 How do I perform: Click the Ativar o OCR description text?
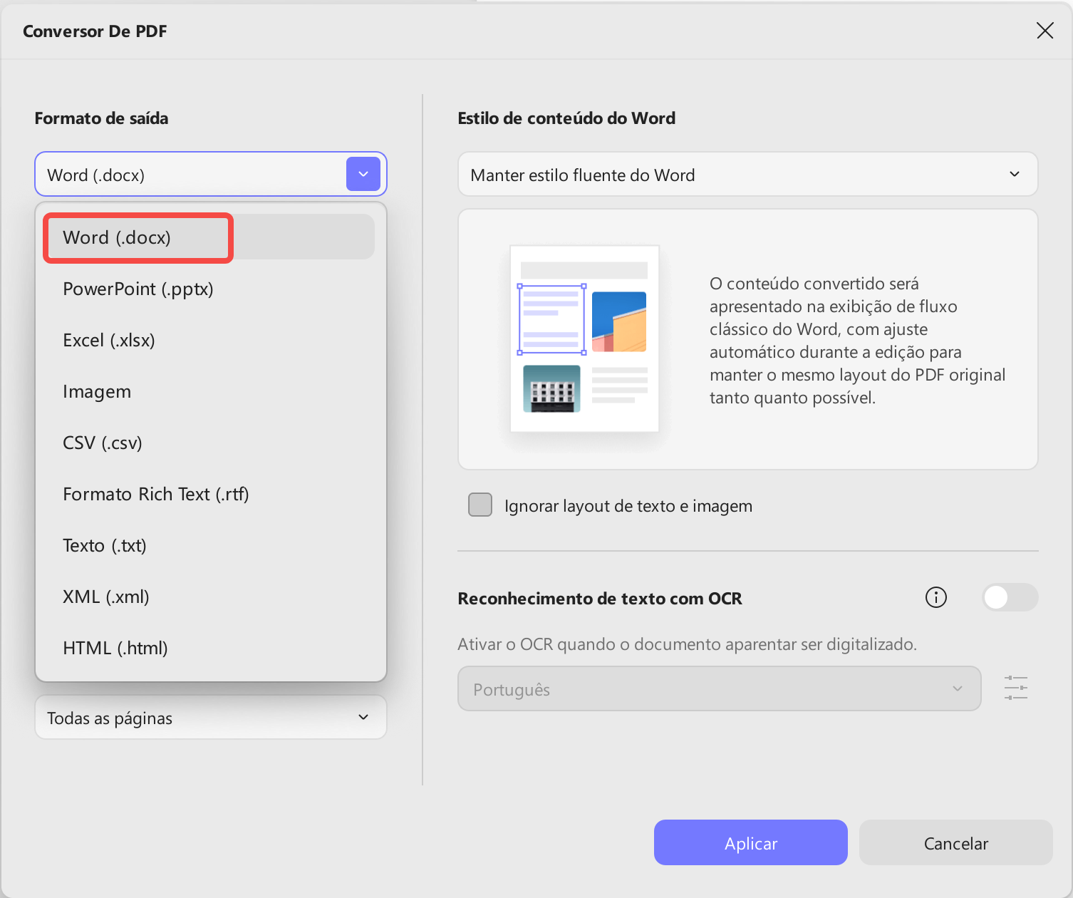click(687, 644)
